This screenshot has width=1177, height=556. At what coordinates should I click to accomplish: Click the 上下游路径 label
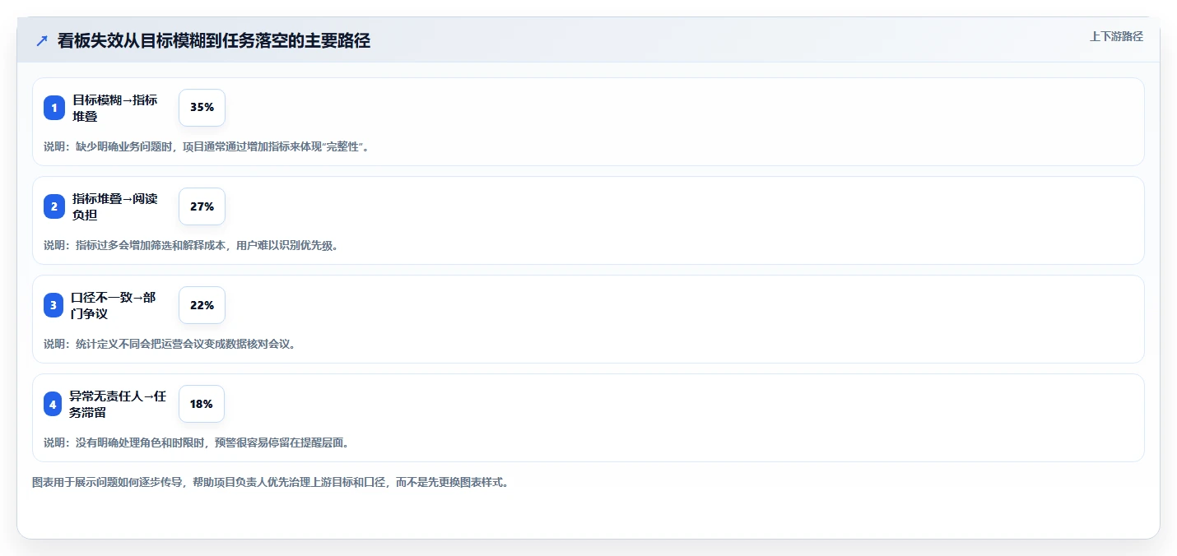coord(1116,36)
